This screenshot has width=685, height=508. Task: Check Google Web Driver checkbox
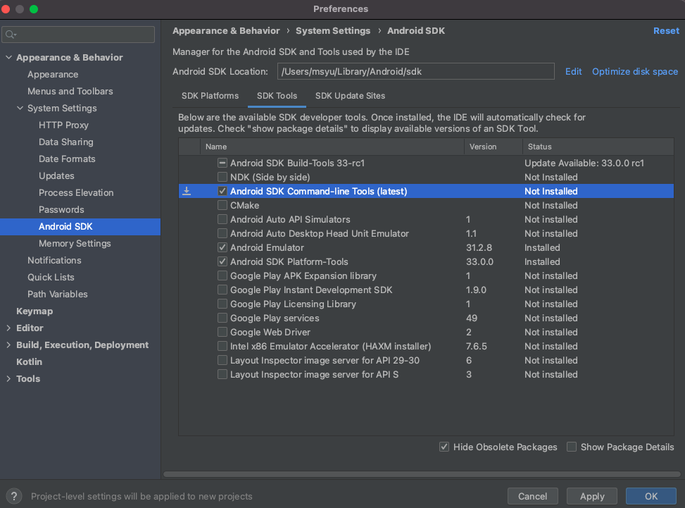point(222,333)
